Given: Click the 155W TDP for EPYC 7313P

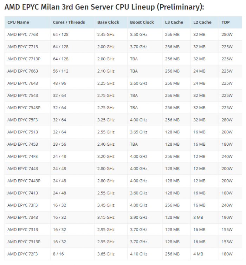Looking at the screenshot, I should 227,242.
